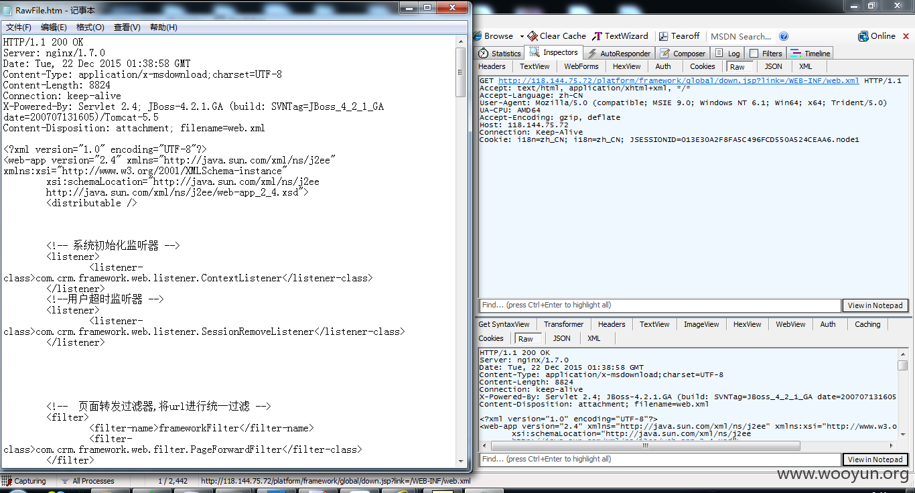This screenshot has height=493, width=915.
Task: Open Notepad's 格式(O) menu
Action: 90,27
